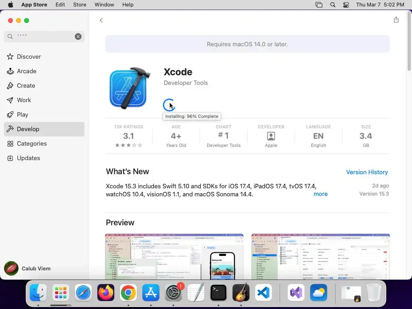Screen dimensions: 412x309
Task: Open the Weather app from the Dock
Action: (319, 293)
